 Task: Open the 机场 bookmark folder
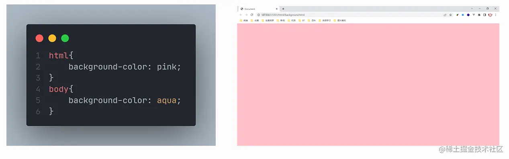[292, 20]
